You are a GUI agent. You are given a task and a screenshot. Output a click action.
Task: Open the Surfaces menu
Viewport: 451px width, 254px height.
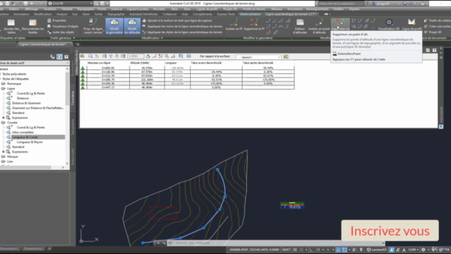pos(116,9)
